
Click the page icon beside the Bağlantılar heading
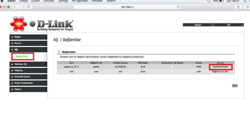(x=59, y=52)
